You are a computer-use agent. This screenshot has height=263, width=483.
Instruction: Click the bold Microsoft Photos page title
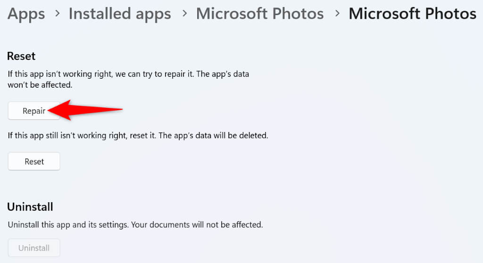[x=412, y=14]
